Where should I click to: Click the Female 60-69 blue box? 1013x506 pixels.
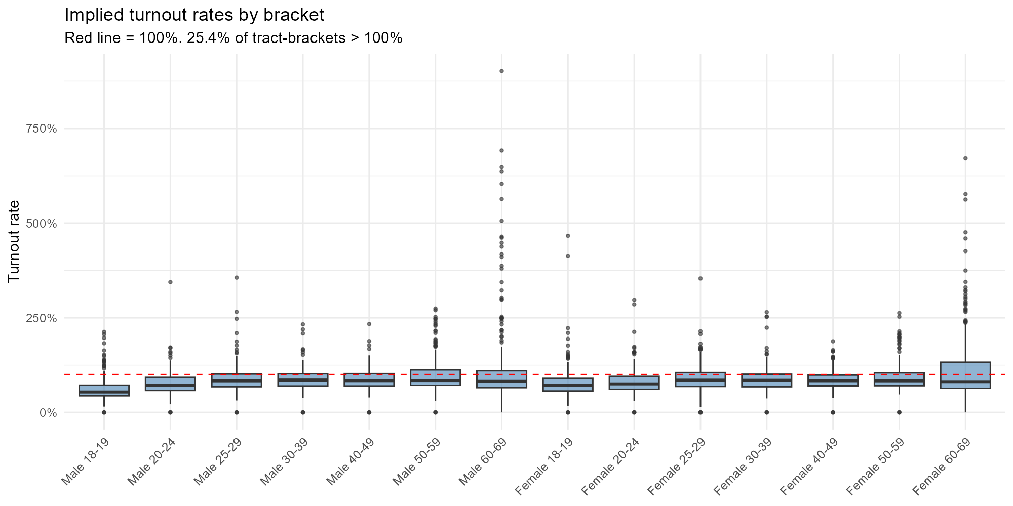coord(965,375)
